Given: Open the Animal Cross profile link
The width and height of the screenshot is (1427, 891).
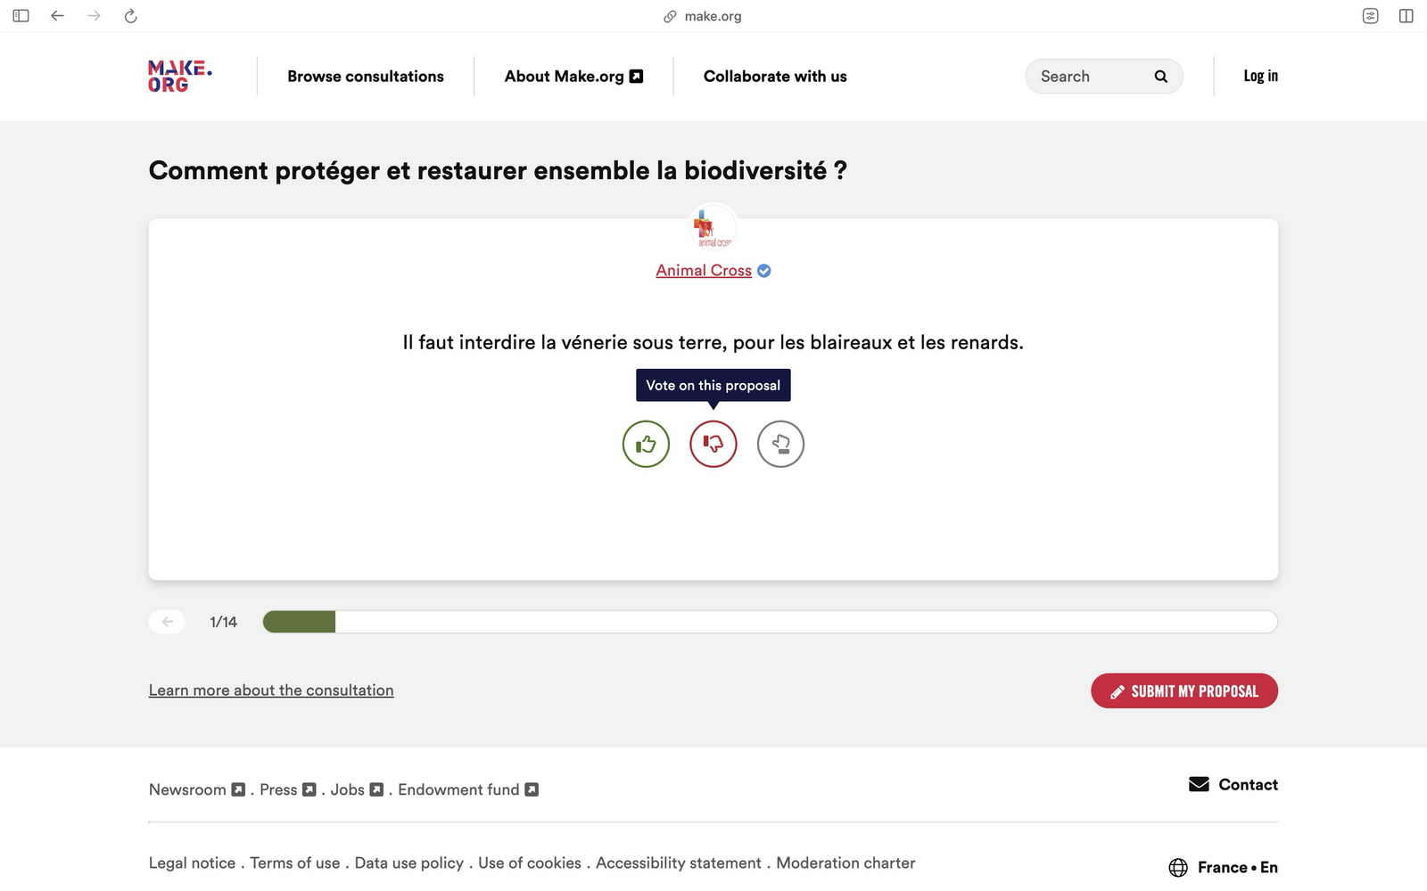Looking at the screenshot, I should pyautogui.click(x=704, y=271).
